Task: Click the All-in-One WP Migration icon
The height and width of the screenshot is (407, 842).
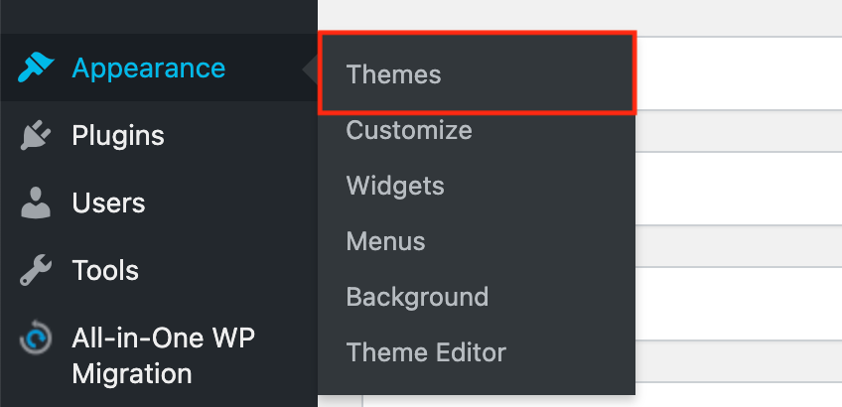Action: [x=36, y=340]
